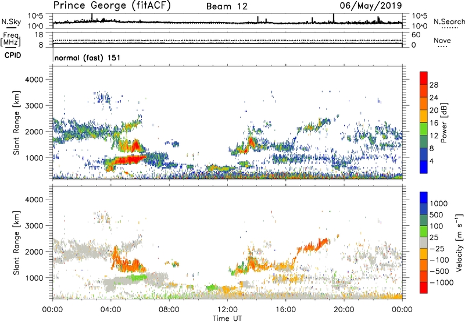This screenshot has height=322, width=465.
Task: Click 'normal (fast) 151' mode text
Action: pos(88,58)
